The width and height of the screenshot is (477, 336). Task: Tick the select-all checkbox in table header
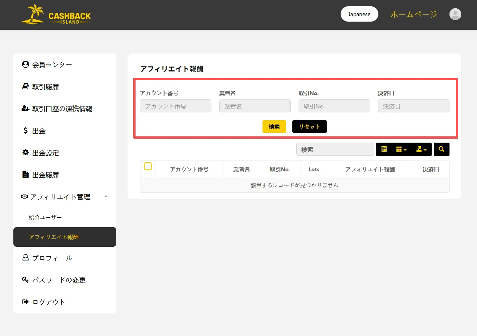click(x=148, y=166)
